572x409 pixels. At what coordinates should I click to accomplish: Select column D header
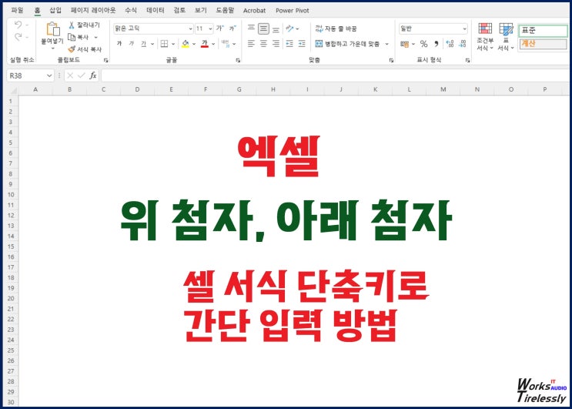tap(137, 89)
